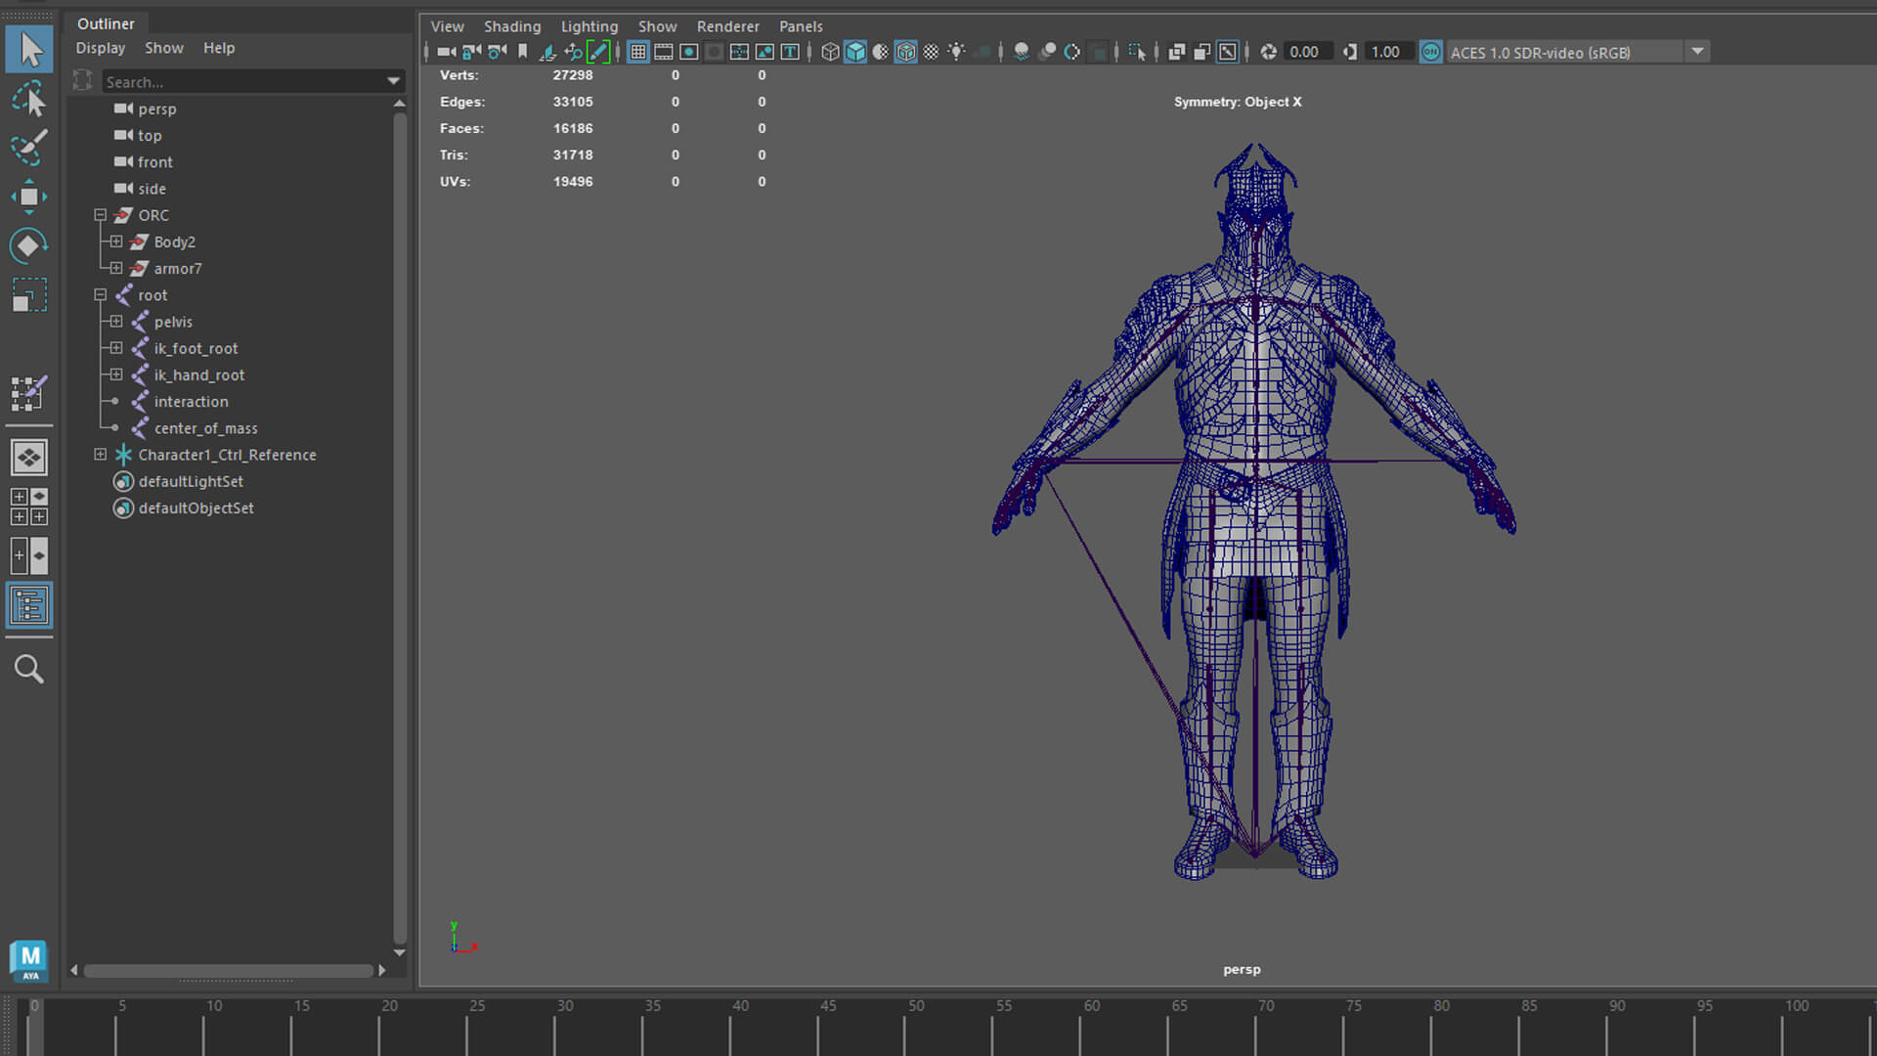Toggle the film gate display
The height and width of the screenshot is (1056, 1877).
coord(664,52)
